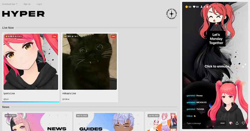250x131 pixels.
Task: Open the Log In page
Action: click(x=40, y=4)
